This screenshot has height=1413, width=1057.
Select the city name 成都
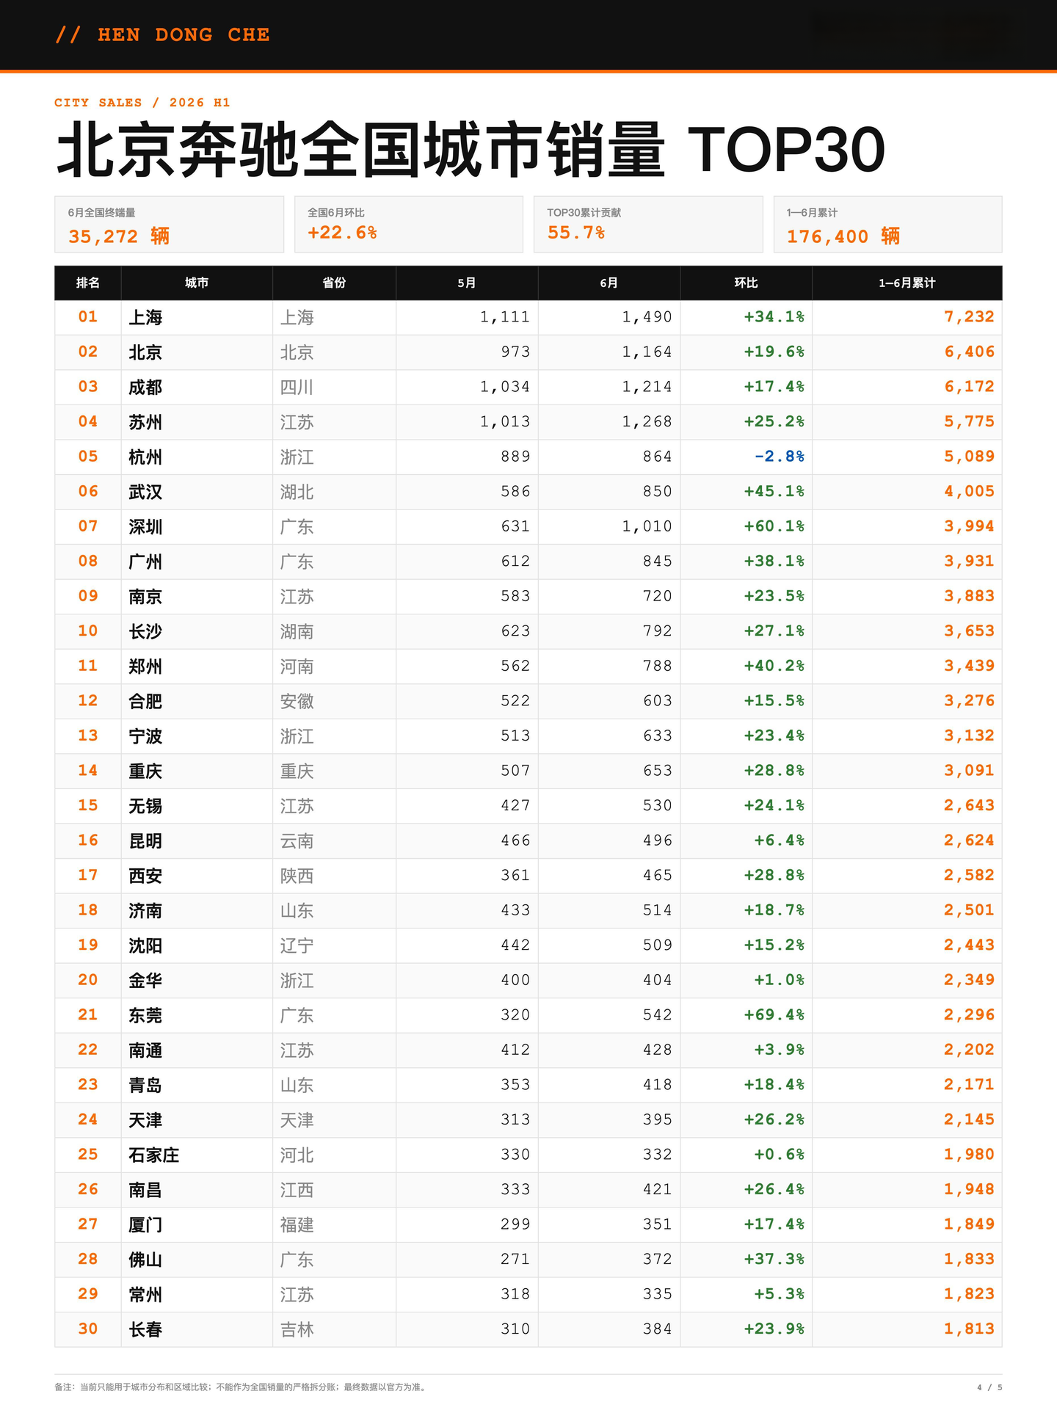click(145, 387)
